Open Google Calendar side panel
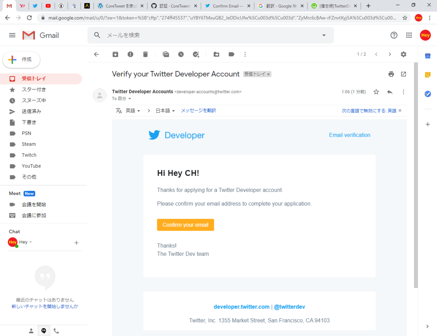Viewport: 437px width, 336px height. click(428, 56)
